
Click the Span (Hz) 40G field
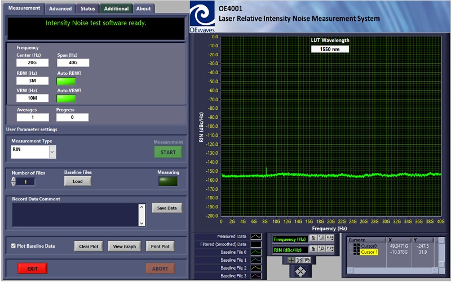pos(73,62)
